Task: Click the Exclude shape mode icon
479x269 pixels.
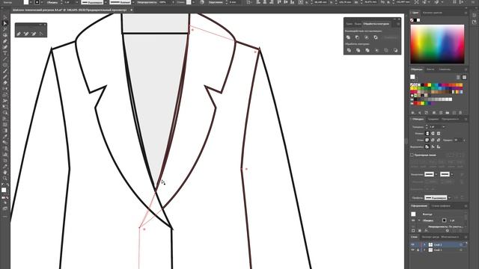Action: click(376, 37)
